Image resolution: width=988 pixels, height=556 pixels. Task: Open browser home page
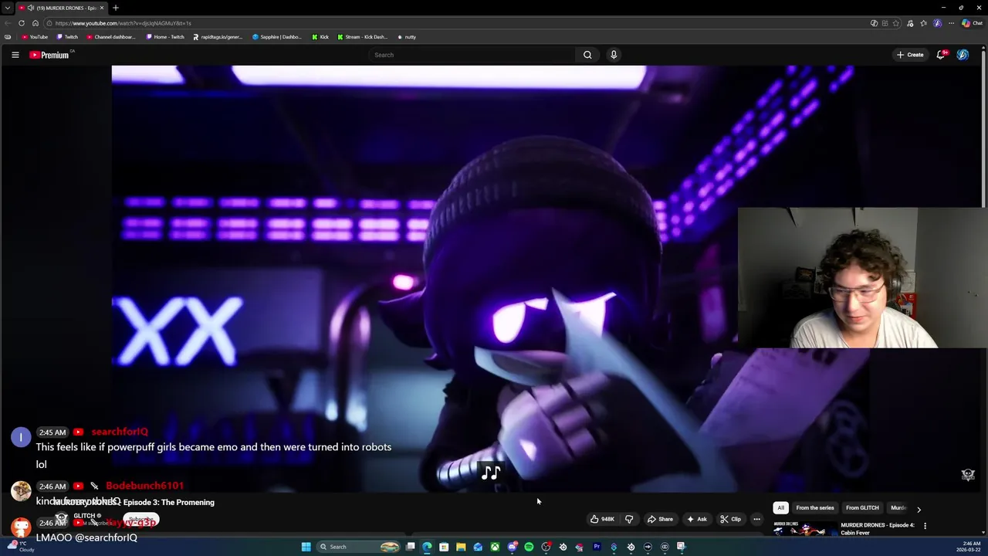pos(35,23)
